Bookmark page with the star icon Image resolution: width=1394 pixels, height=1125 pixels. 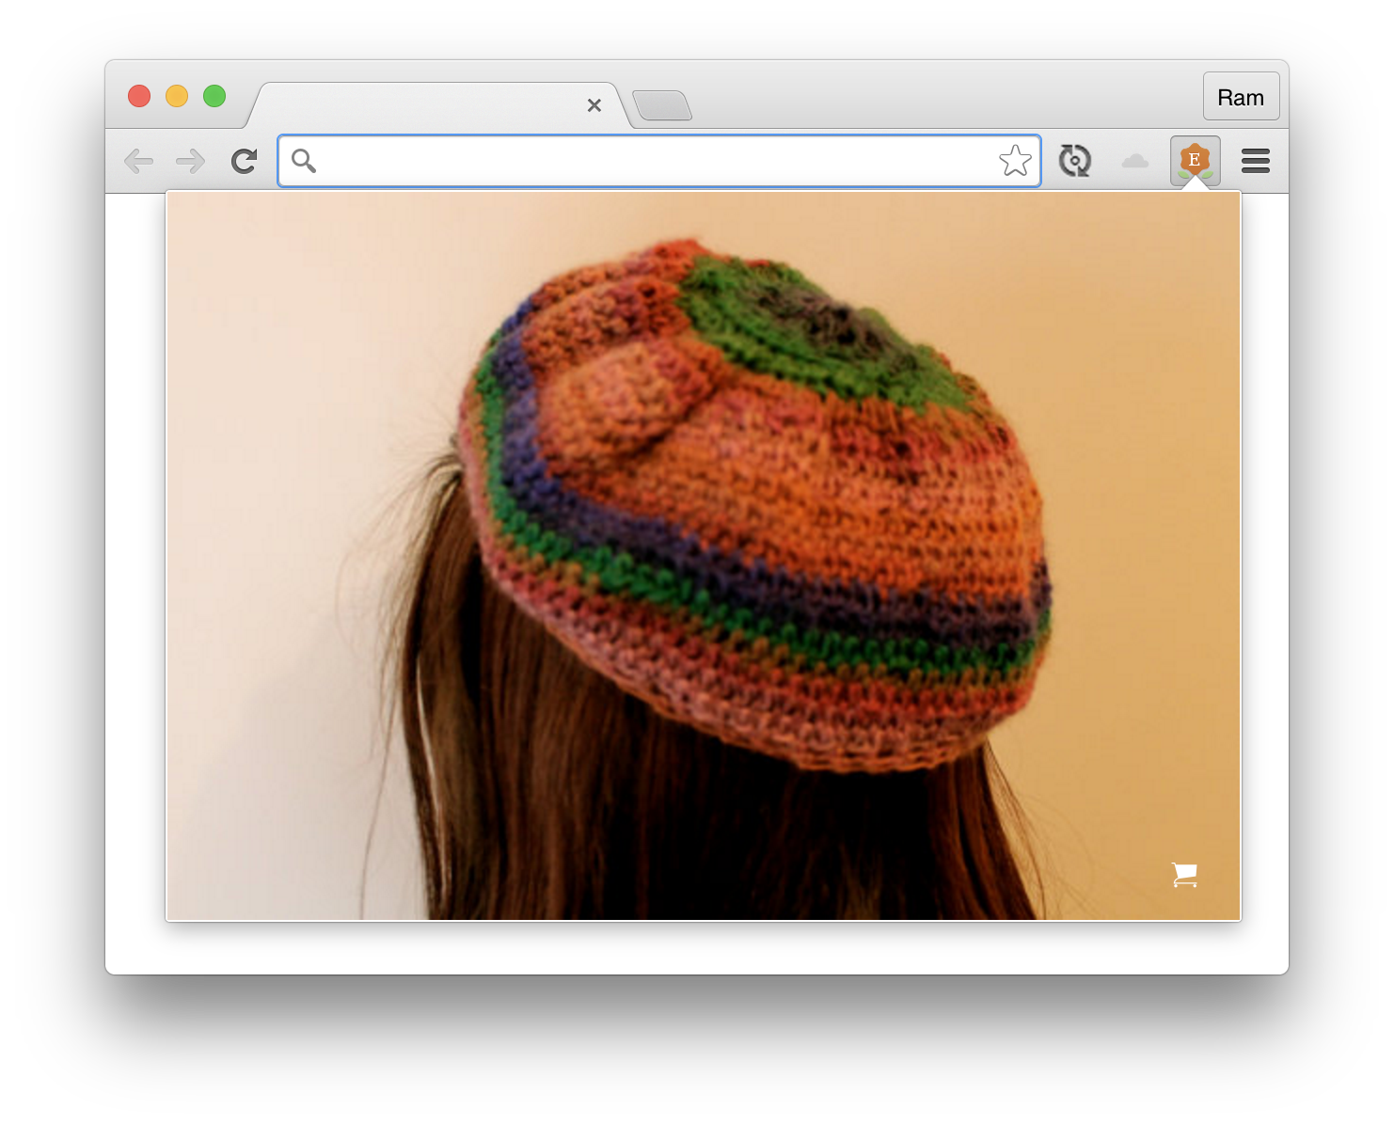(1015, 161)
